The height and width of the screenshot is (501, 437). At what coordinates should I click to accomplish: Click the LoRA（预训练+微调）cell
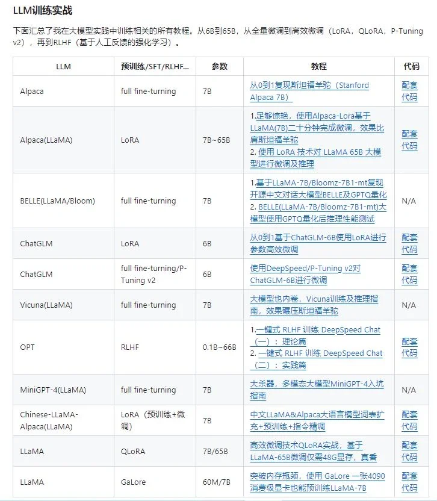155,420
